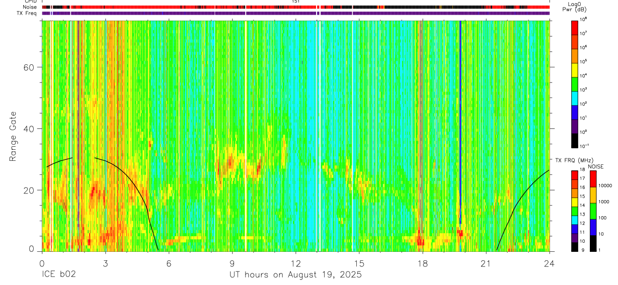Click the purple vertical line before 2 UT
The height and width of the screenshot is (285, 618).
point(79,136)
